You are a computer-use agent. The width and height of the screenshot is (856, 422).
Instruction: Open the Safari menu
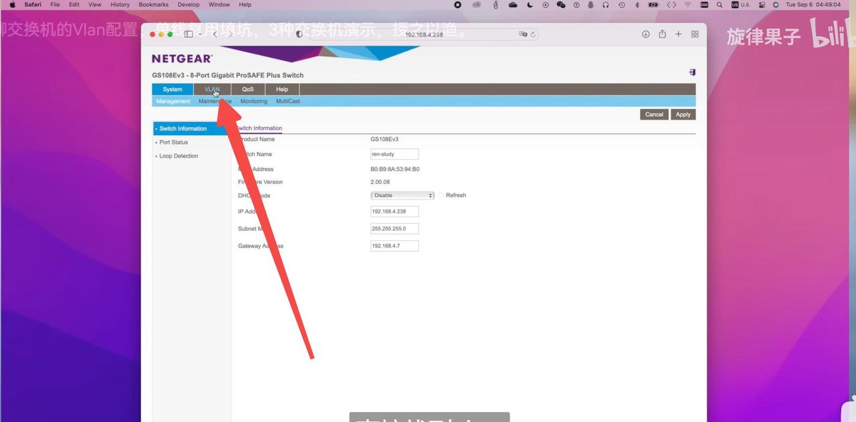tap(33, 5)
